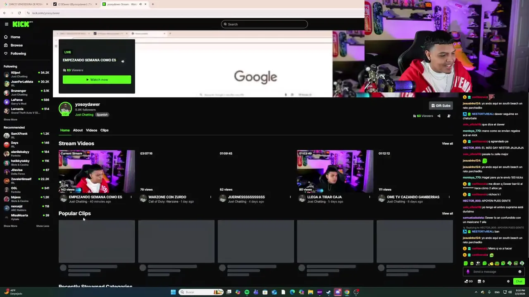Expand Following list with Show More
The width and height of the screenshot is (529, 297).
tap(10, 120)
